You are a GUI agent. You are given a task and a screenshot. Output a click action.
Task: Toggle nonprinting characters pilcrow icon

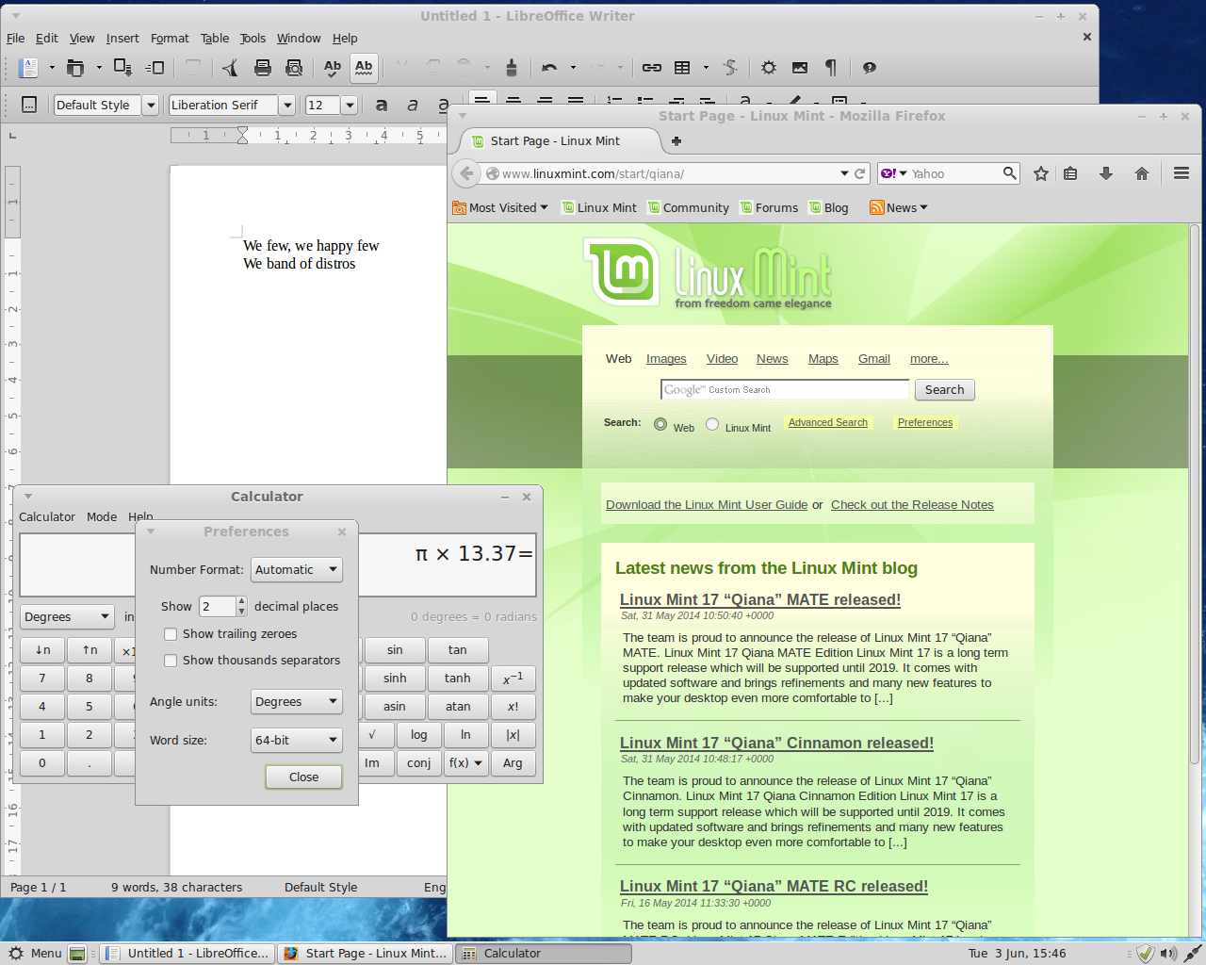point(831,68)
